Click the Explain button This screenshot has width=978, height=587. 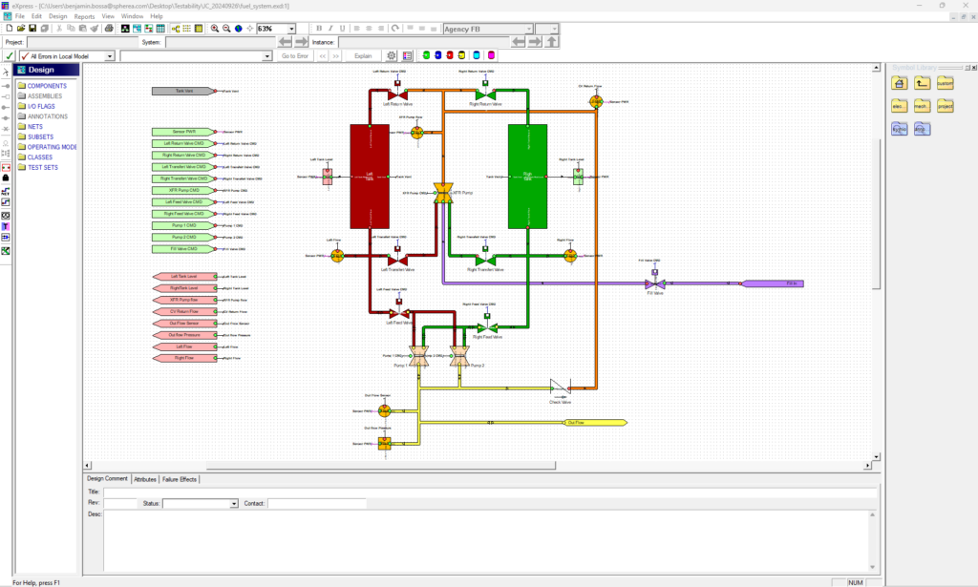pyautogui.click(x=363, y=56)
